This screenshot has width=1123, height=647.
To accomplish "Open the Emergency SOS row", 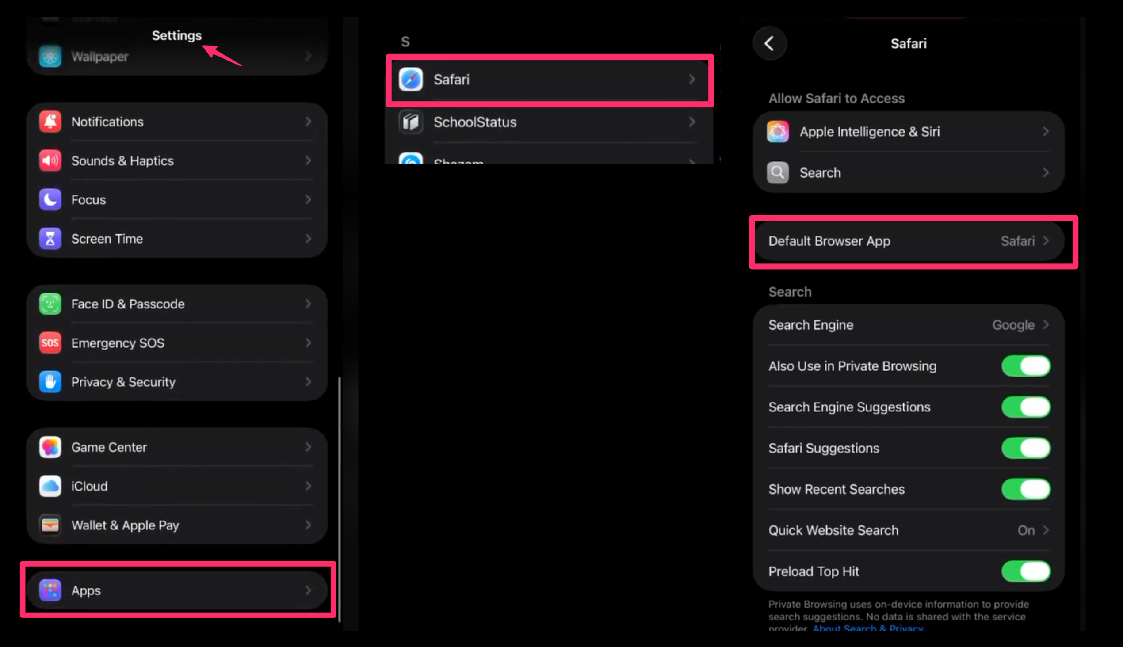I will (177, 343).
